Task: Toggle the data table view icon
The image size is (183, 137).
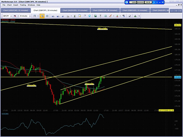Action: point(47,16)
